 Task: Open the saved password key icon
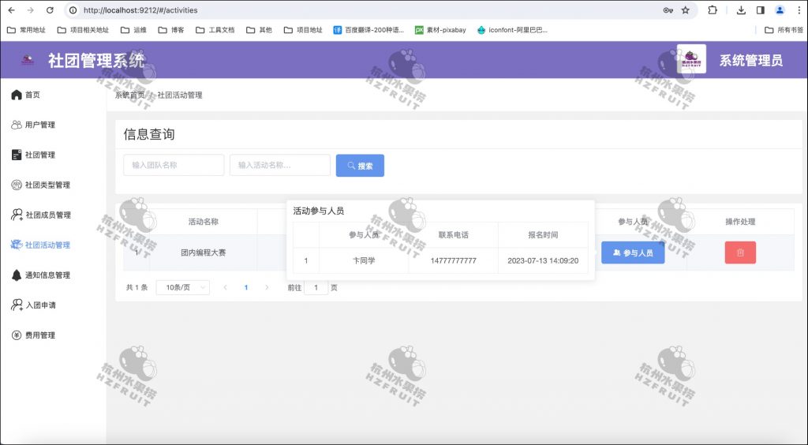pyautogui.click(x=668, y=10)
